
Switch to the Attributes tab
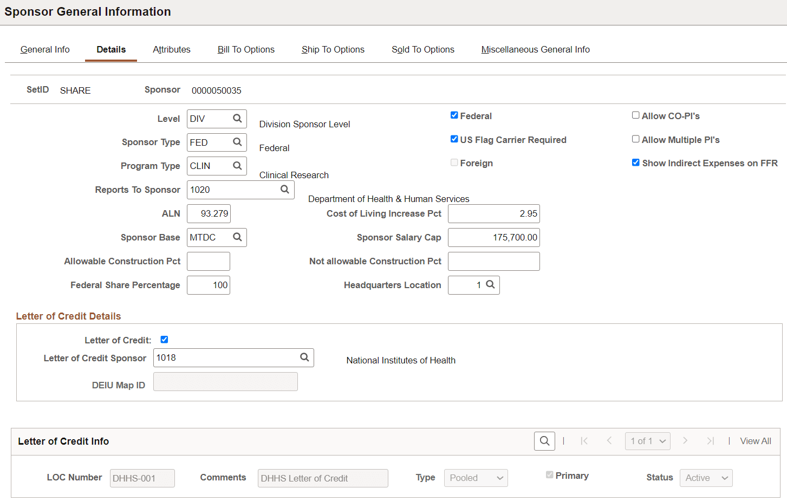tap(172, 49)
